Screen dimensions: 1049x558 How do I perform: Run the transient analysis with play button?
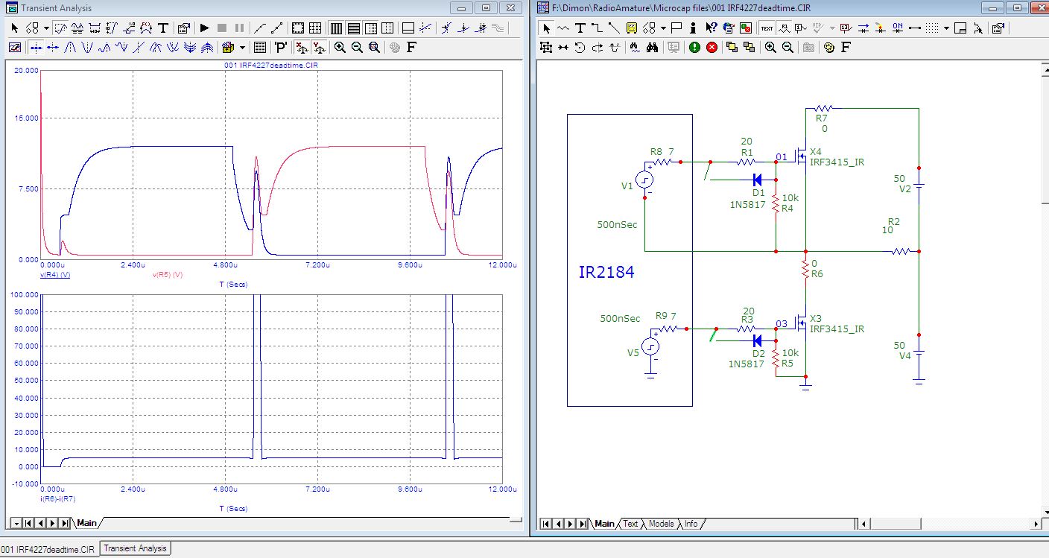coord(204,28)
